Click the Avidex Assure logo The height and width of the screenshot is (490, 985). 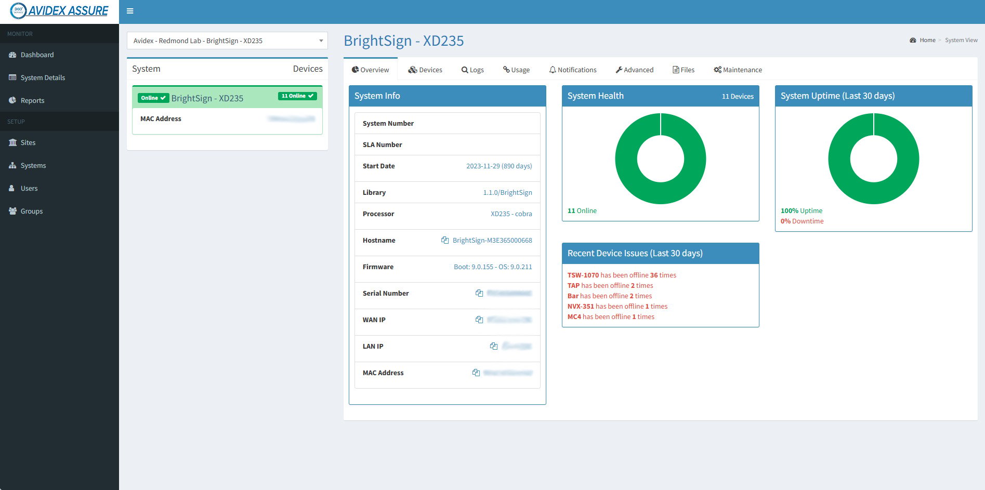tap(59, 11)
